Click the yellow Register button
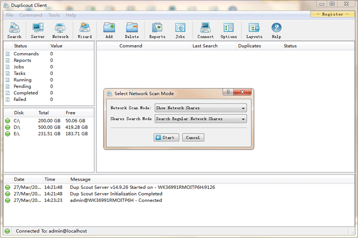 (332, 14)
